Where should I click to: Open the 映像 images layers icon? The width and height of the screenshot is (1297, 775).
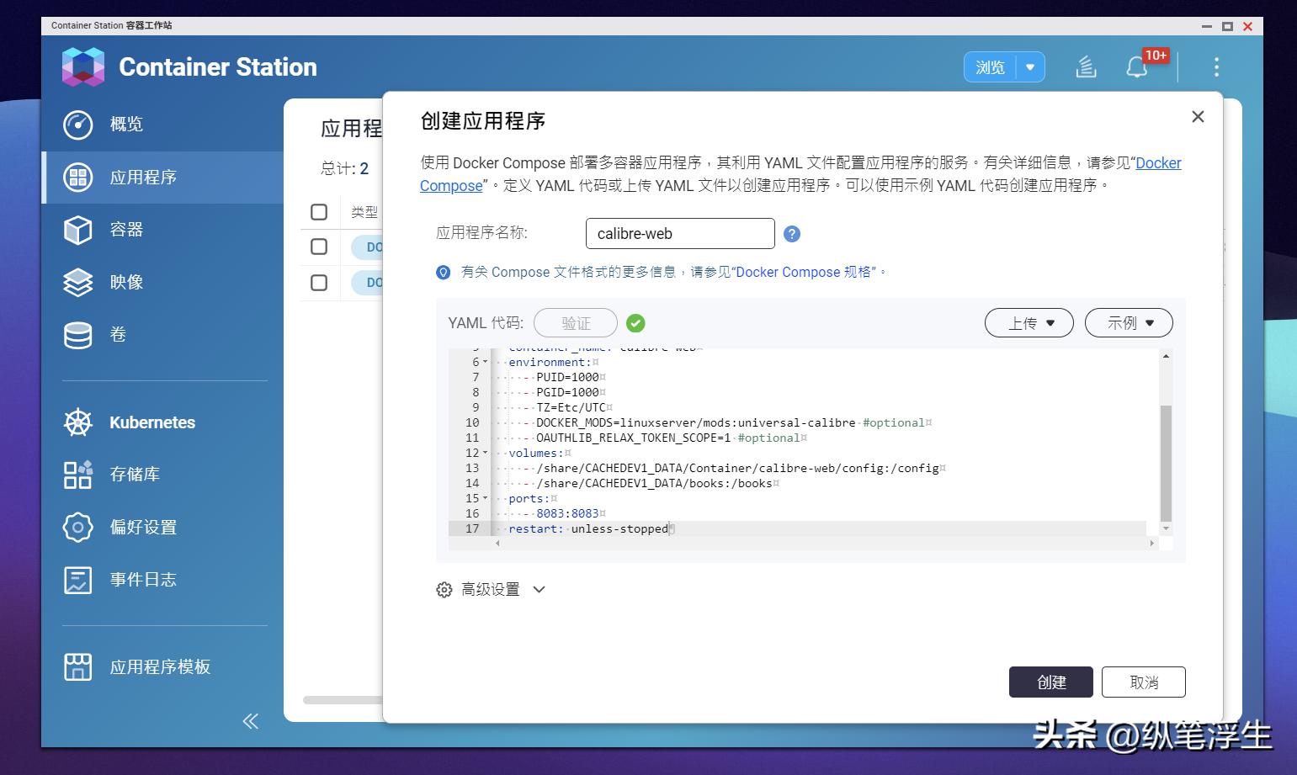[78, 282]
